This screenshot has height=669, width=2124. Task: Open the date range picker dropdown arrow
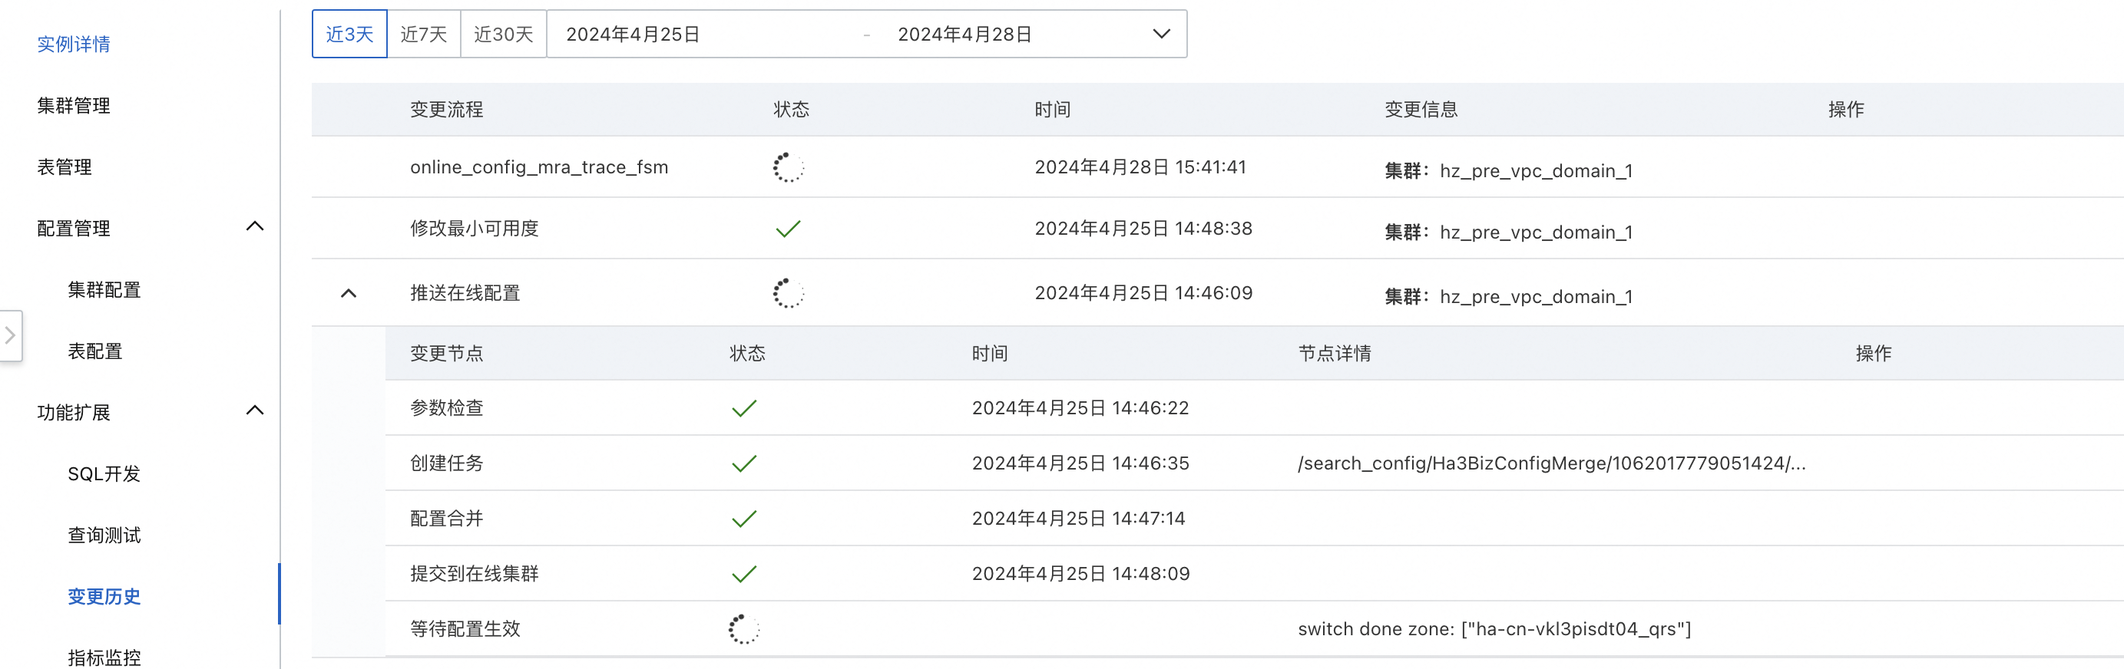point(1161,35)
